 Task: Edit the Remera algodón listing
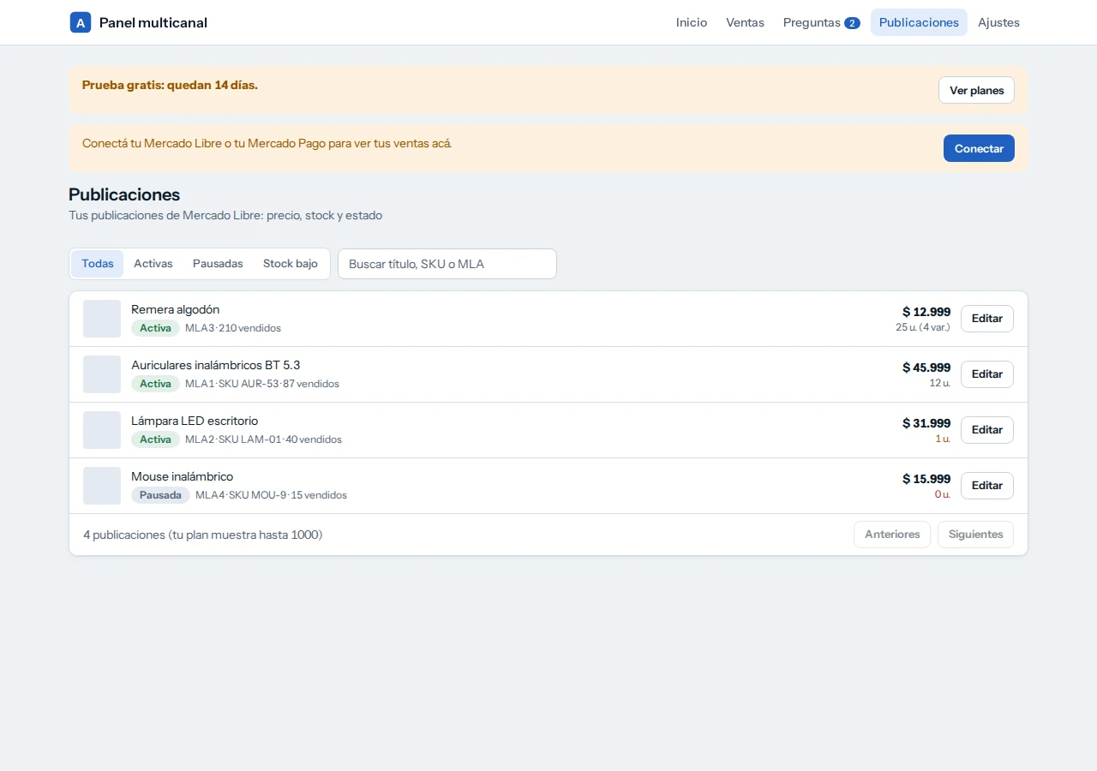pos(987,319)
